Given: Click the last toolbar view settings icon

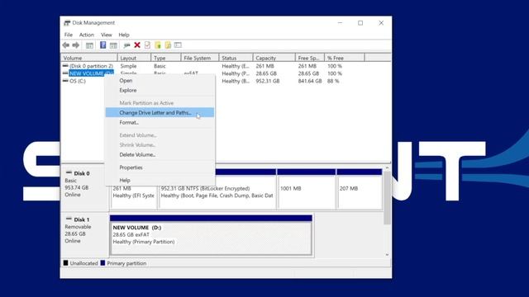Looking at the screenshot, I should point(178,45).
